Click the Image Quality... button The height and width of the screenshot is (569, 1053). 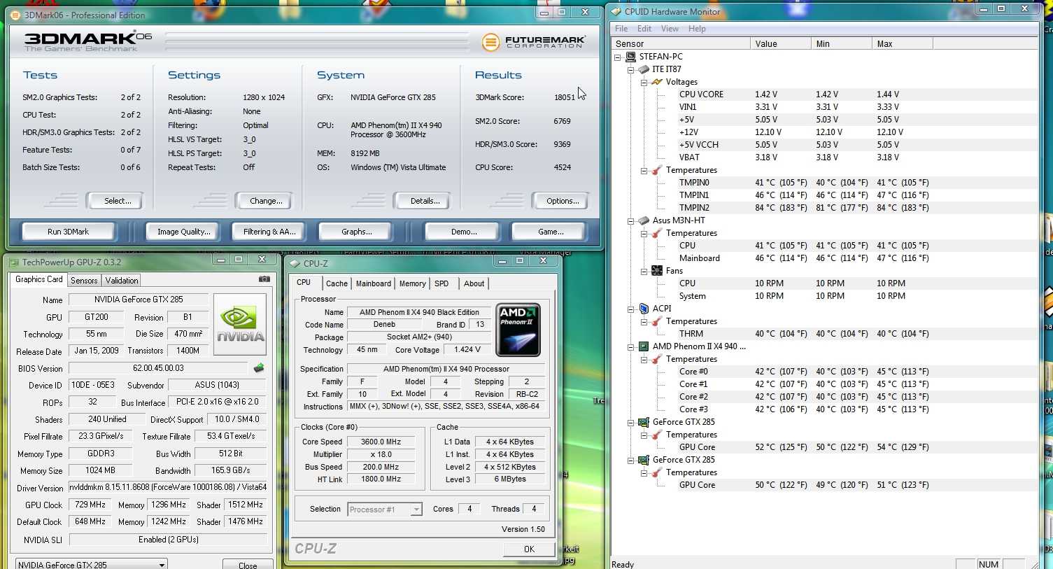[x=183, y=232]
